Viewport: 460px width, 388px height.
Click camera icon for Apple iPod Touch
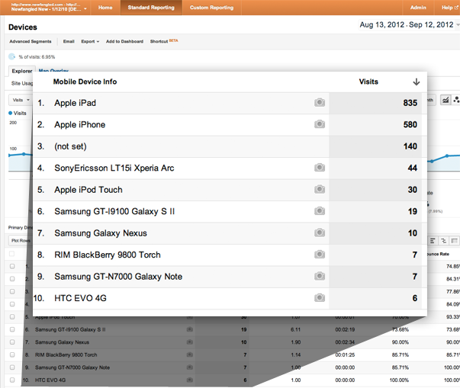click(x=320, y=189)
